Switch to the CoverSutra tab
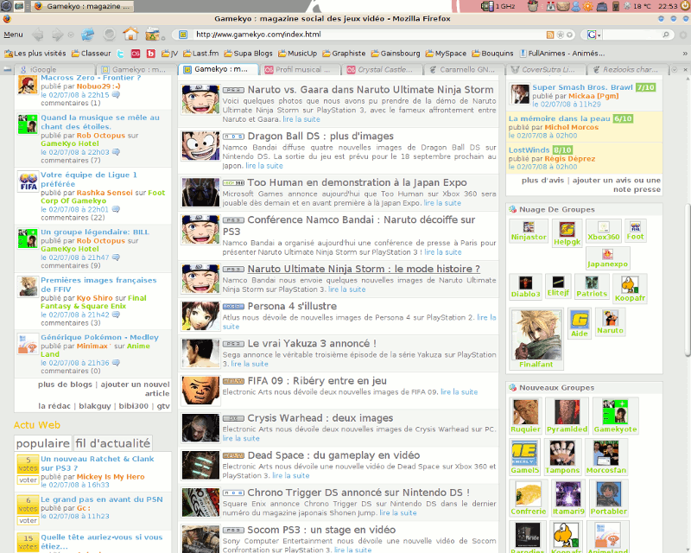This screenshot has height=553, width=691. [x=547, y=70]
